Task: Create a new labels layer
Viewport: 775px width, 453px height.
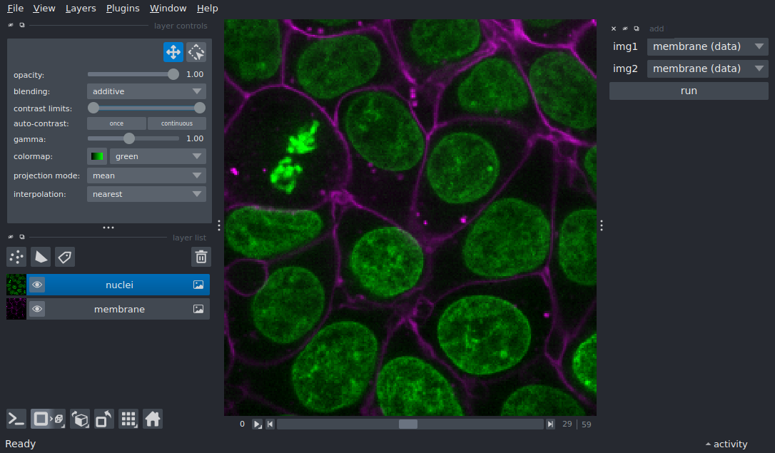Action: click(x=65, y=257)
